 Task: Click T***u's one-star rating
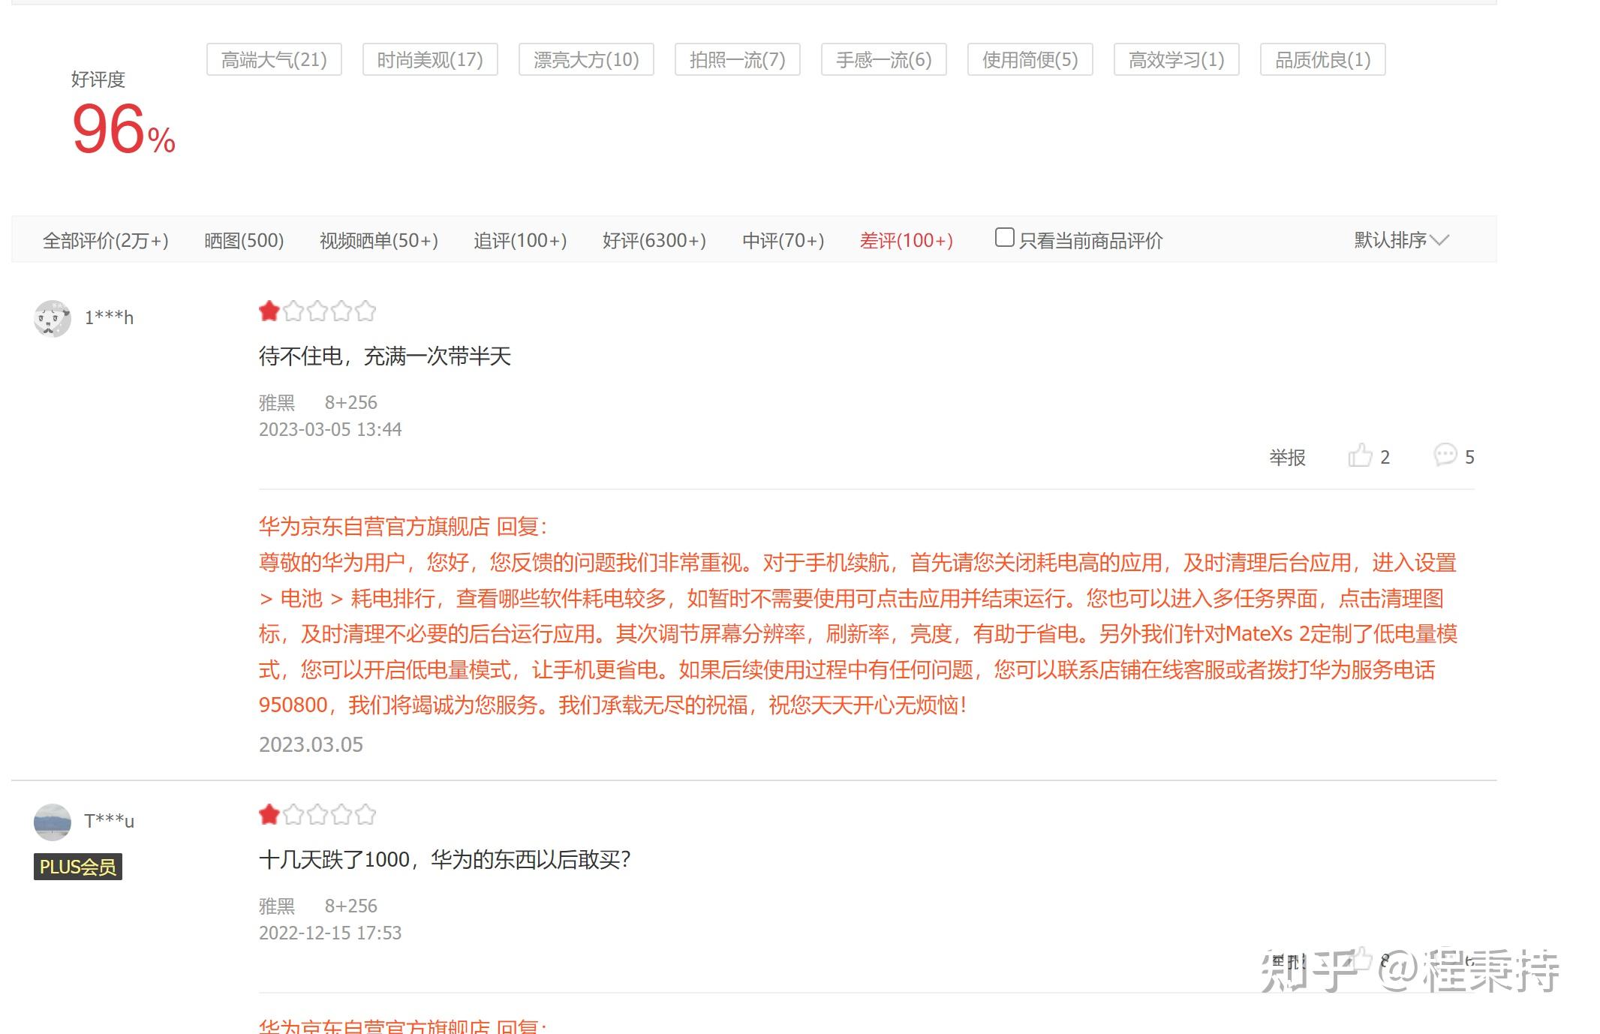coord(317,814)
